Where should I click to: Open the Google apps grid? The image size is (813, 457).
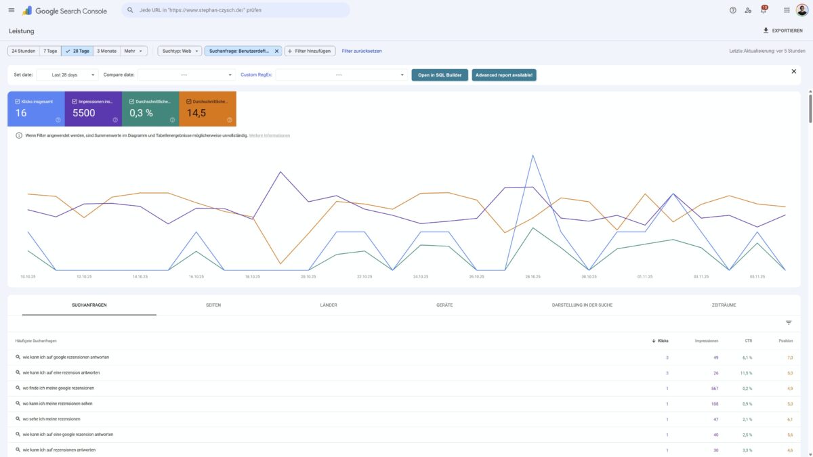coord(787,10)
